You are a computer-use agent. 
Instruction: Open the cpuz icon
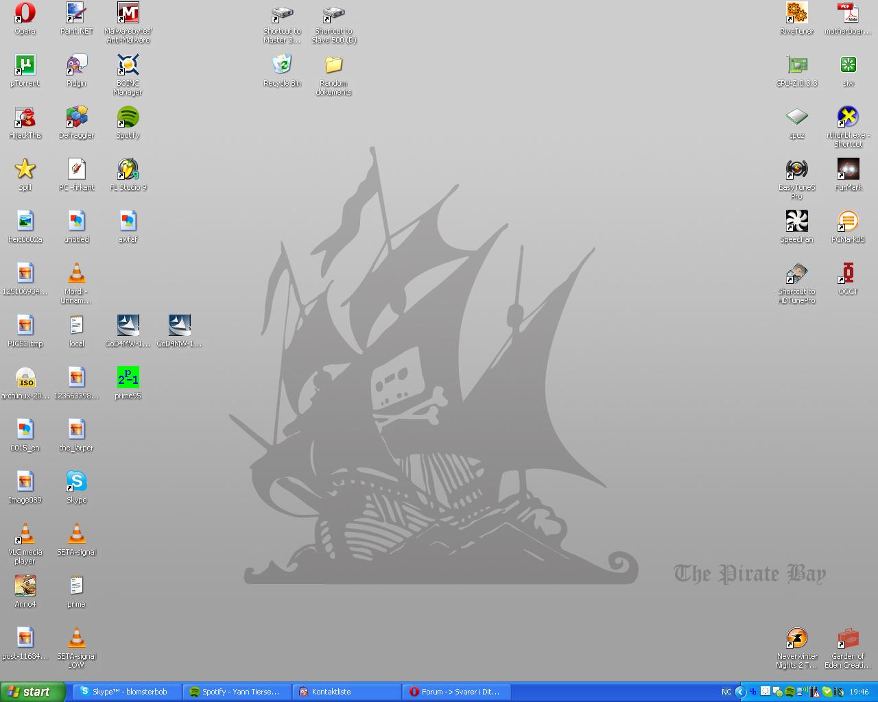pos(796,123)
